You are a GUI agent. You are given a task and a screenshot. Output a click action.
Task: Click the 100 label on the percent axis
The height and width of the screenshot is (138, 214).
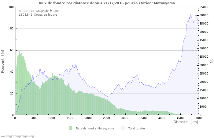pos(11,7)
